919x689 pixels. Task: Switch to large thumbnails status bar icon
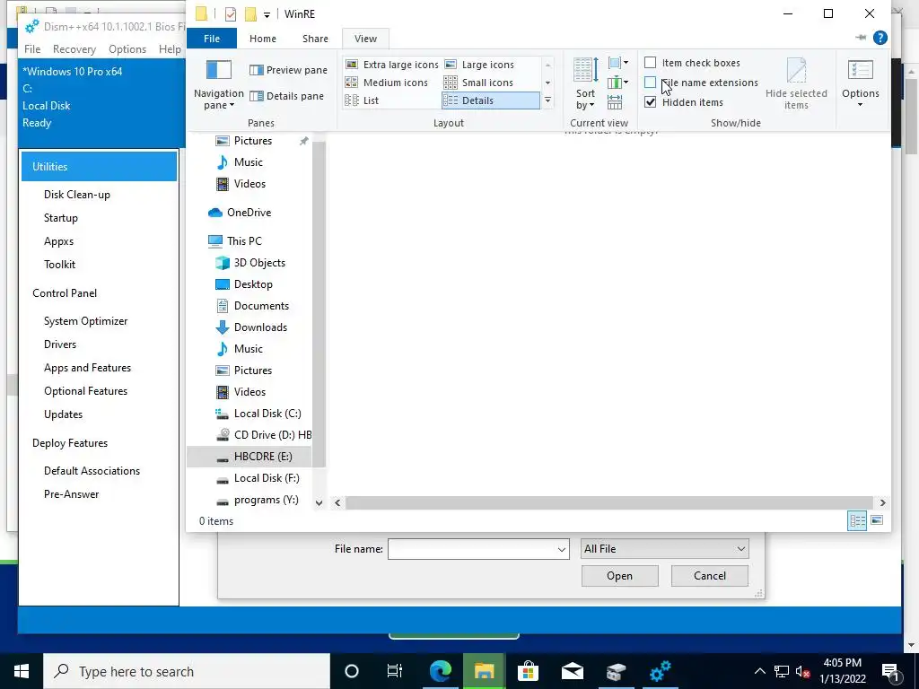click(x=877, y=520)
